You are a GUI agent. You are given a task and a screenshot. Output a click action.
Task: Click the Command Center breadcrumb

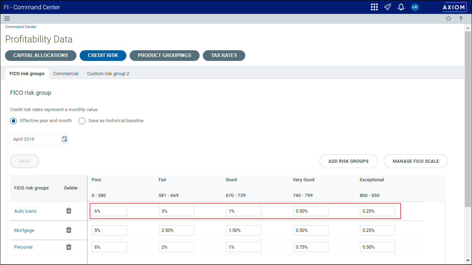21,27
